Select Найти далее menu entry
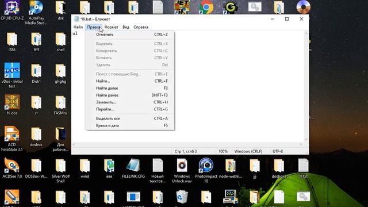368x207 pixels. 130,88
